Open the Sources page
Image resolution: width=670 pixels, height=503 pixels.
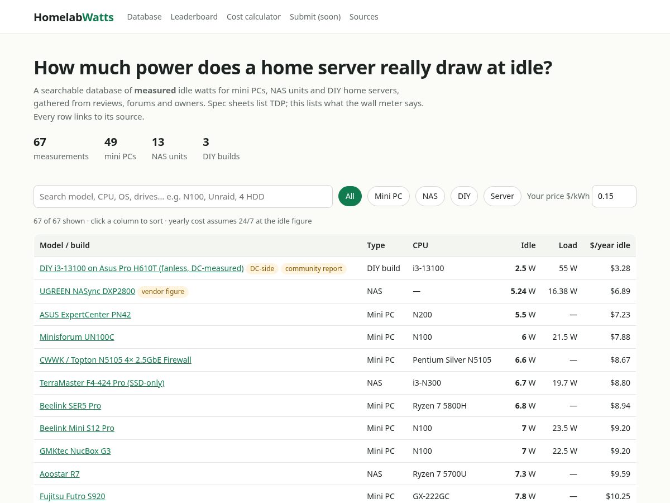click(364, 17)
